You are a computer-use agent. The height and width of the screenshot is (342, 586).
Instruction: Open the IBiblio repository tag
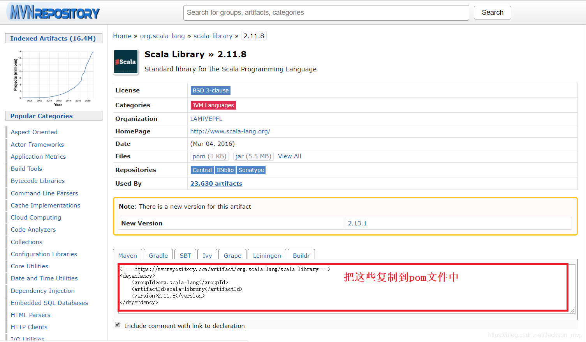point(225,170)
